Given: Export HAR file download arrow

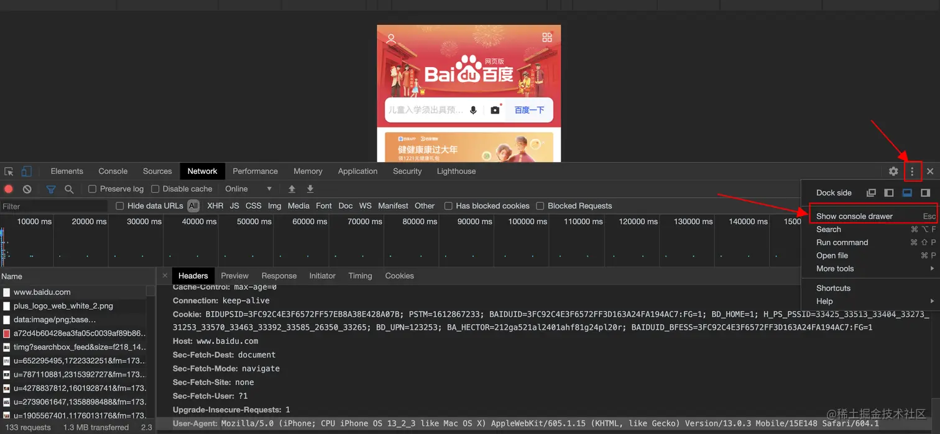Looking at the screenshot, I should pos(310,189).
